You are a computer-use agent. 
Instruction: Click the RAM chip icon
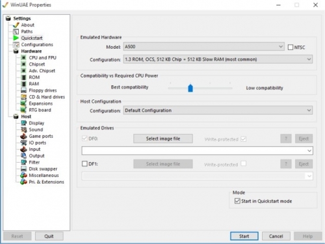click(x=24, y=84)
